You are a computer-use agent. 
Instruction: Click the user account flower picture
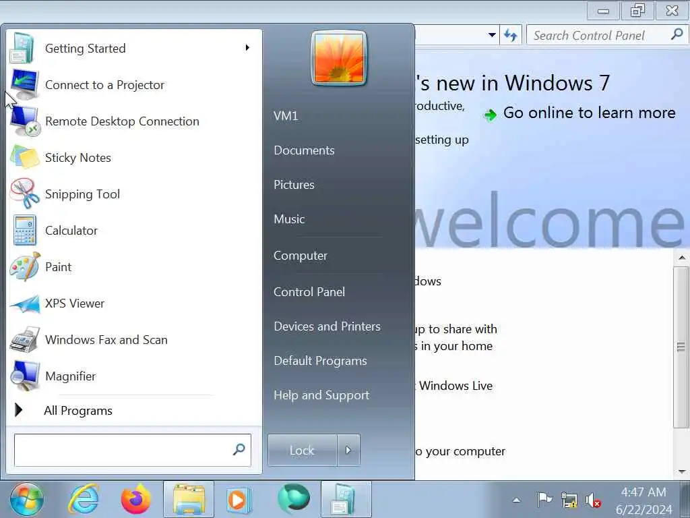(338, 58)
